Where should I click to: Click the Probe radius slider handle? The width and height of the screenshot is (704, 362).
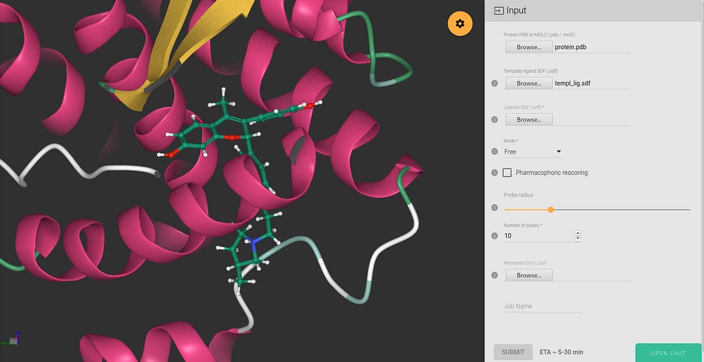pos(551,210)
